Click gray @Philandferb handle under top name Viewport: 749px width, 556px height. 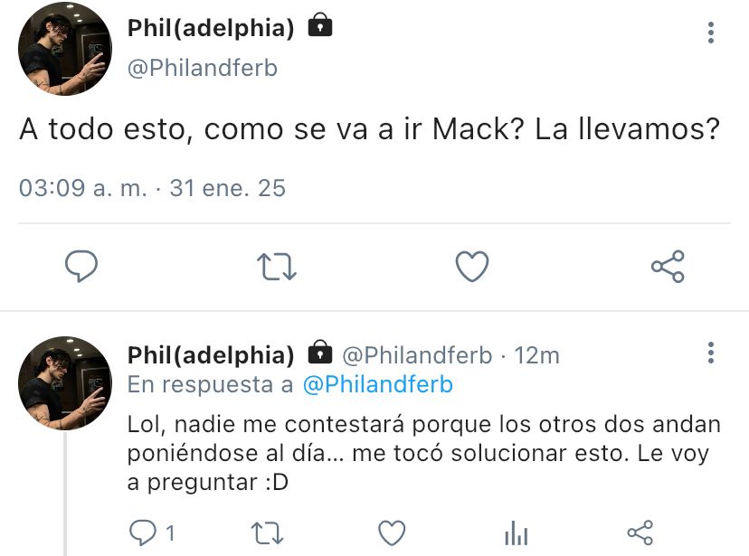pos(203,68)
